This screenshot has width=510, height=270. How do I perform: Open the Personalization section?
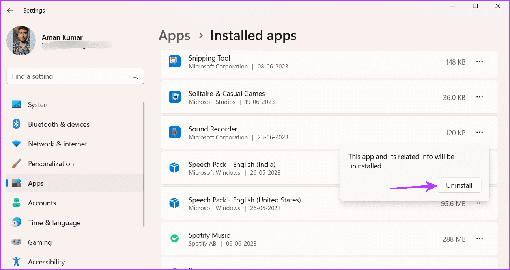(x=75, y=164)
